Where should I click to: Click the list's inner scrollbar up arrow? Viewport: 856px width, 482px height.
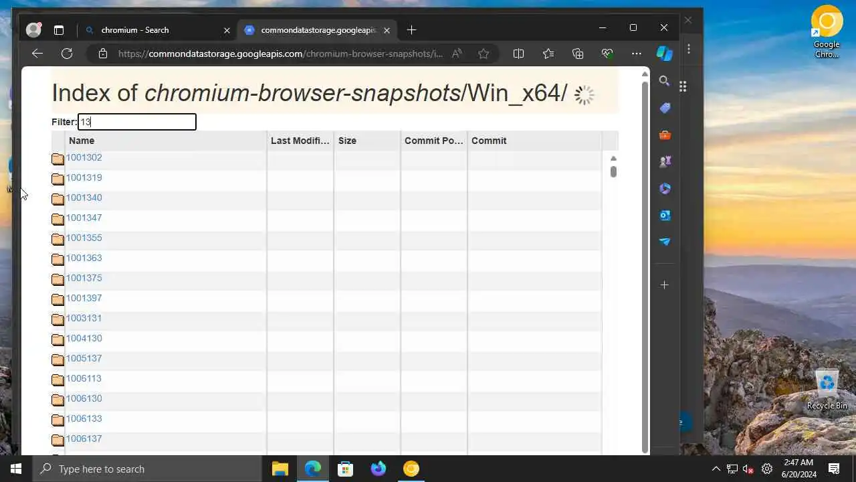pos(613,159)
